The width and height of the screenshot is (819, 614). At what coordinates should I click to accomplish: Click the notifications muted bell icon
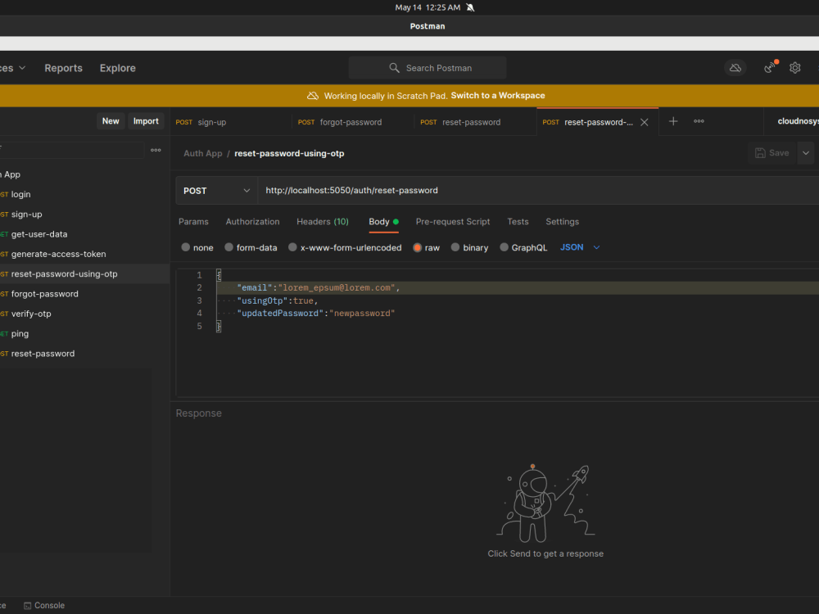[470, 7]
